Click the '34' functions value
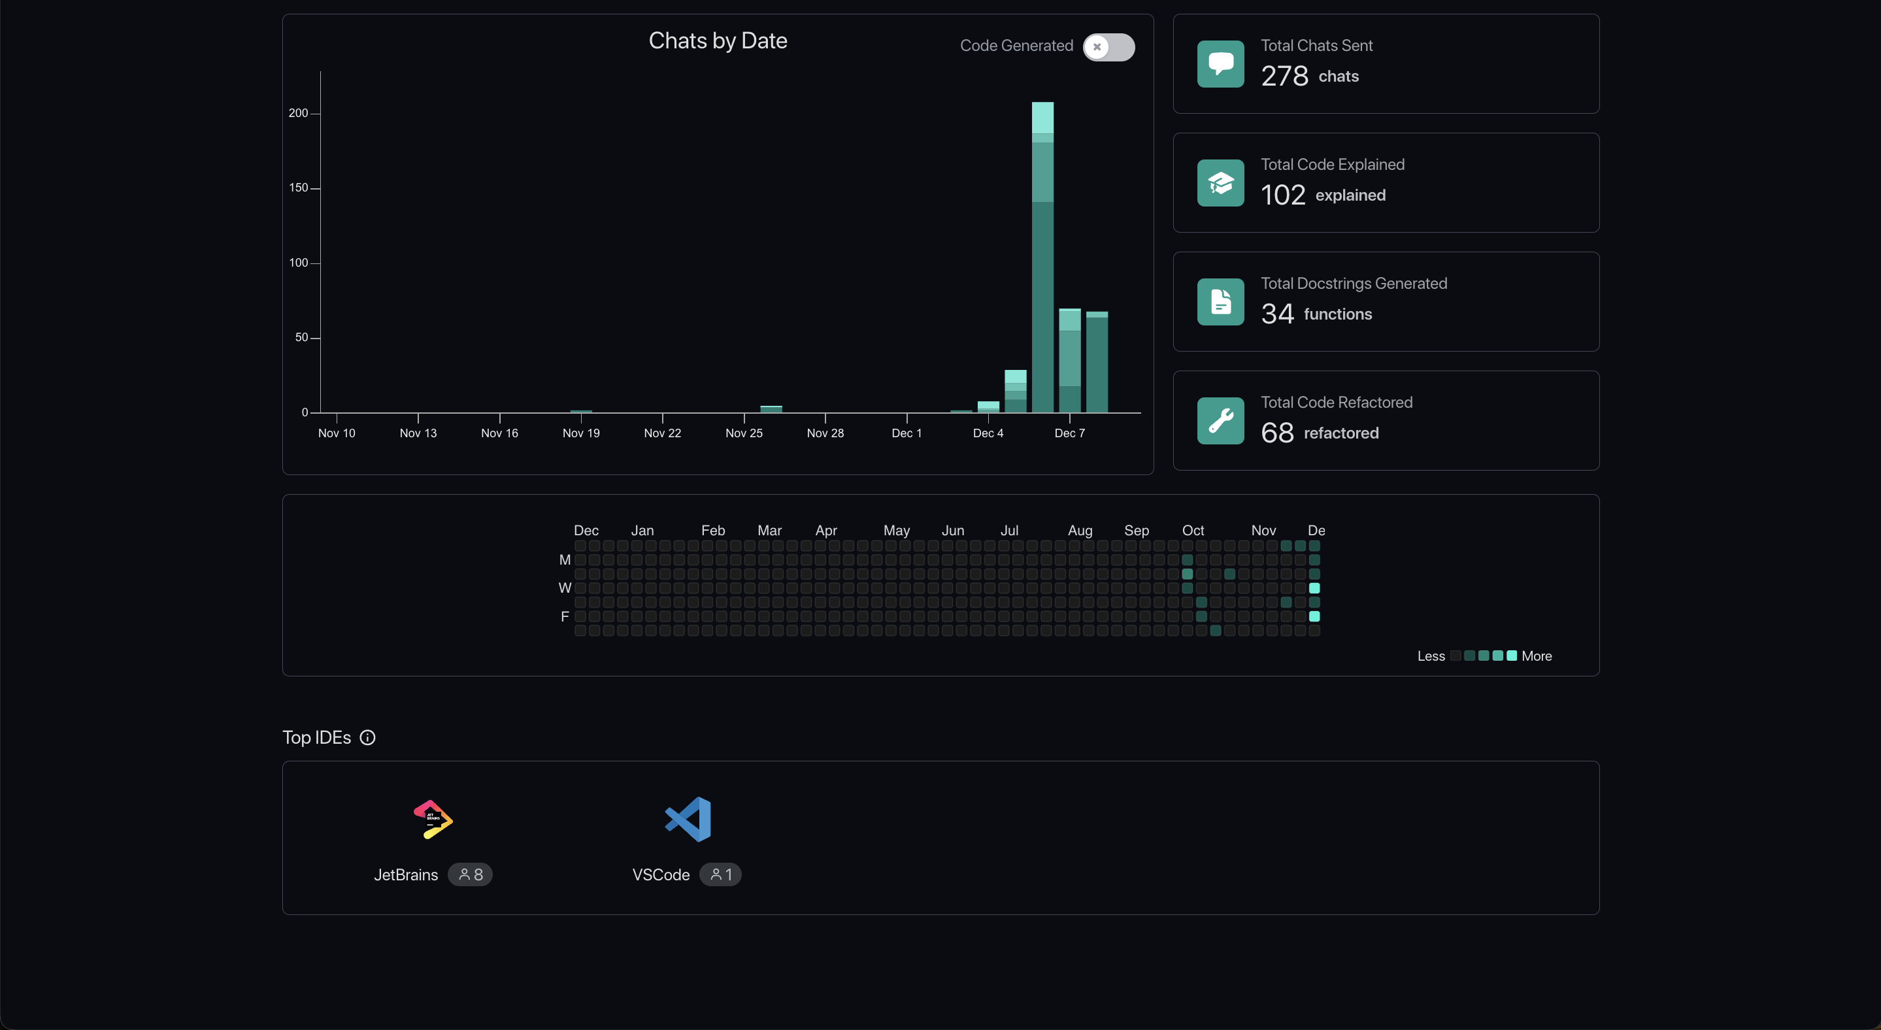Viewport: 1881px width, 1030px height. point(1277,314)
